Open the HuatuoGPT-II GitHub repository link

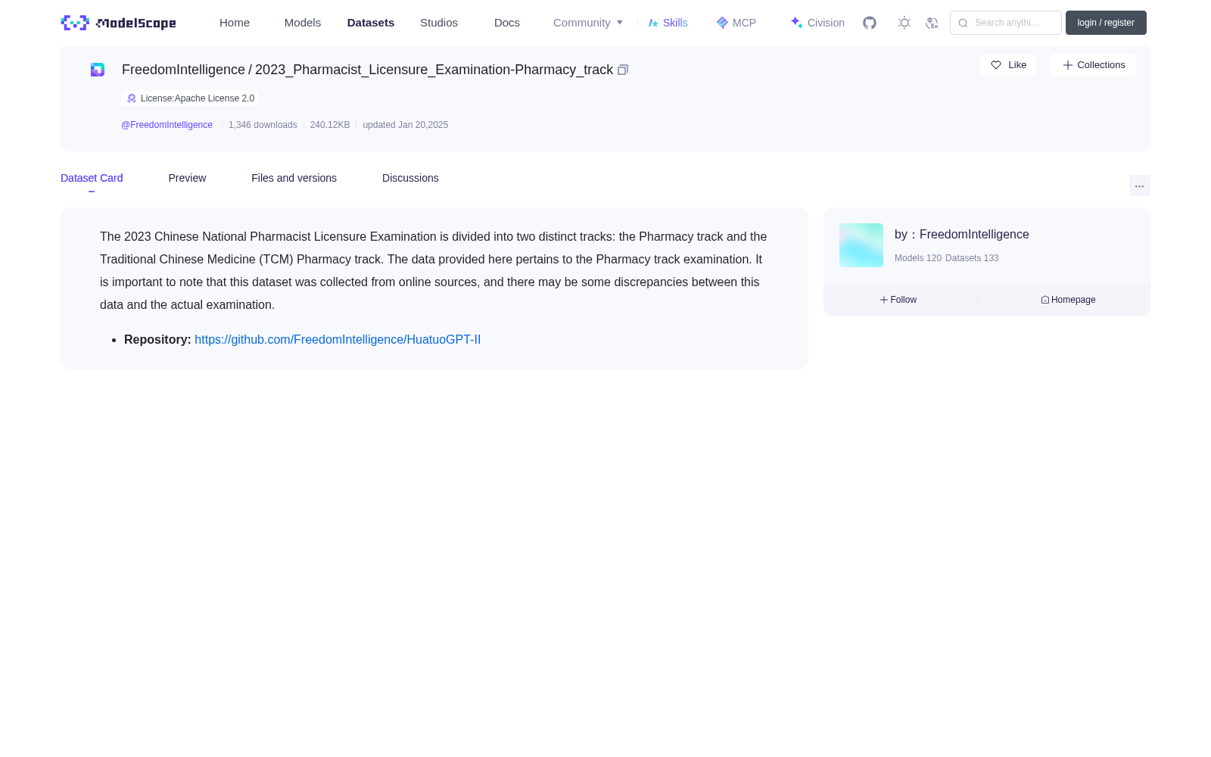(x=338, y=340)
